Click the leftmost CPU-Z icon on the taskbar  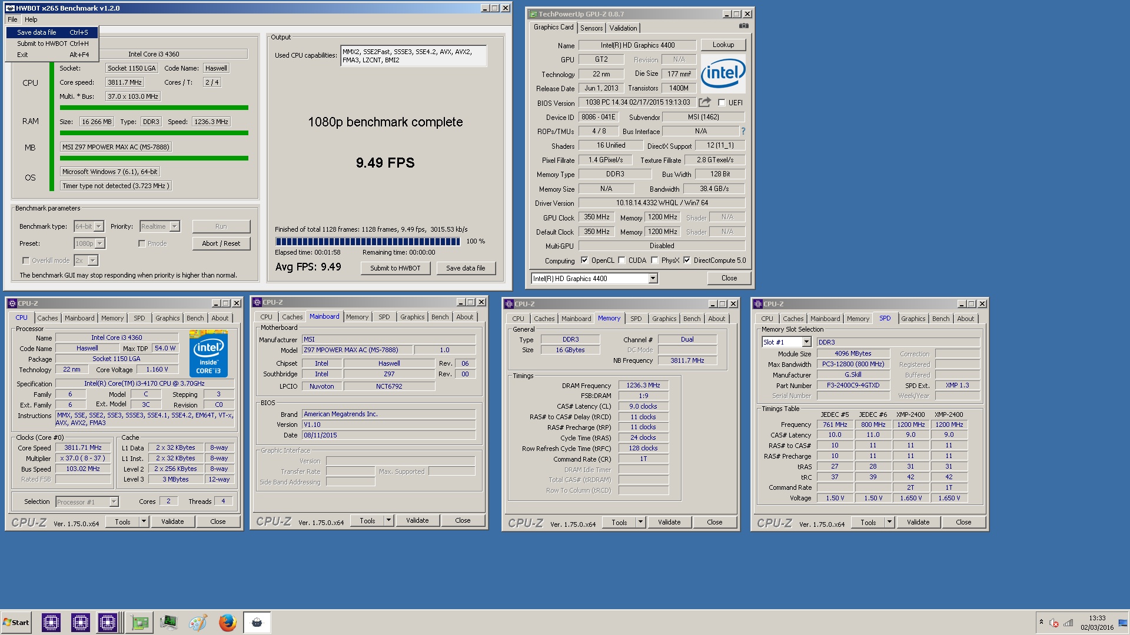tap(51, 622)
